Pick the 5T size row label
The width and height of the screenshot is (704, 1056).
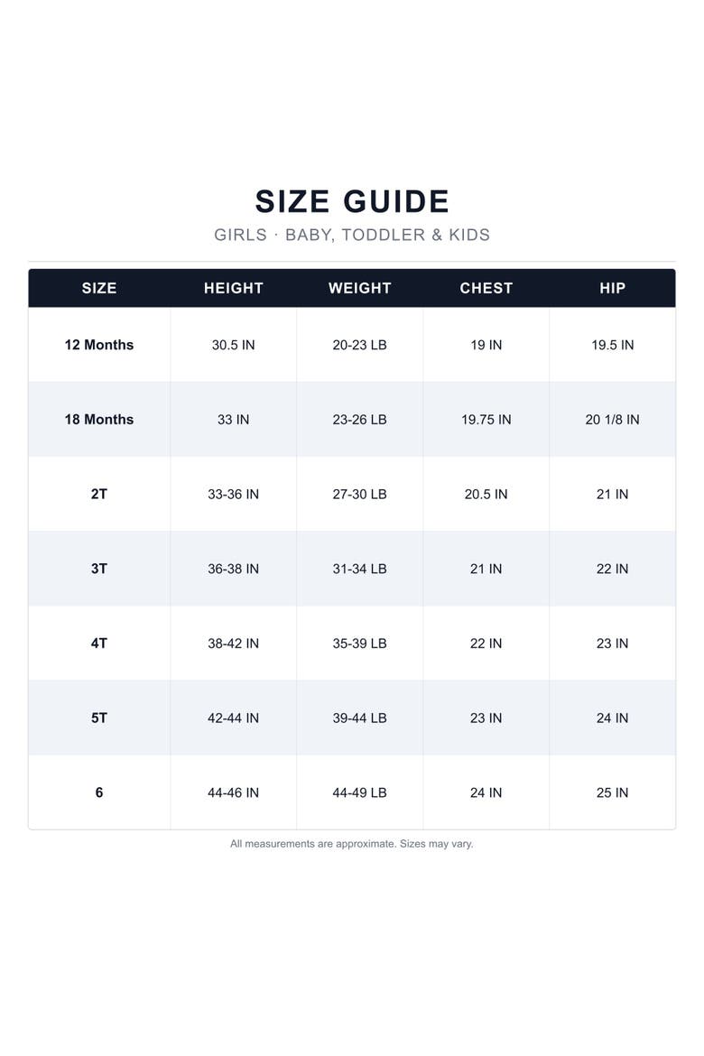pos(99,718)
